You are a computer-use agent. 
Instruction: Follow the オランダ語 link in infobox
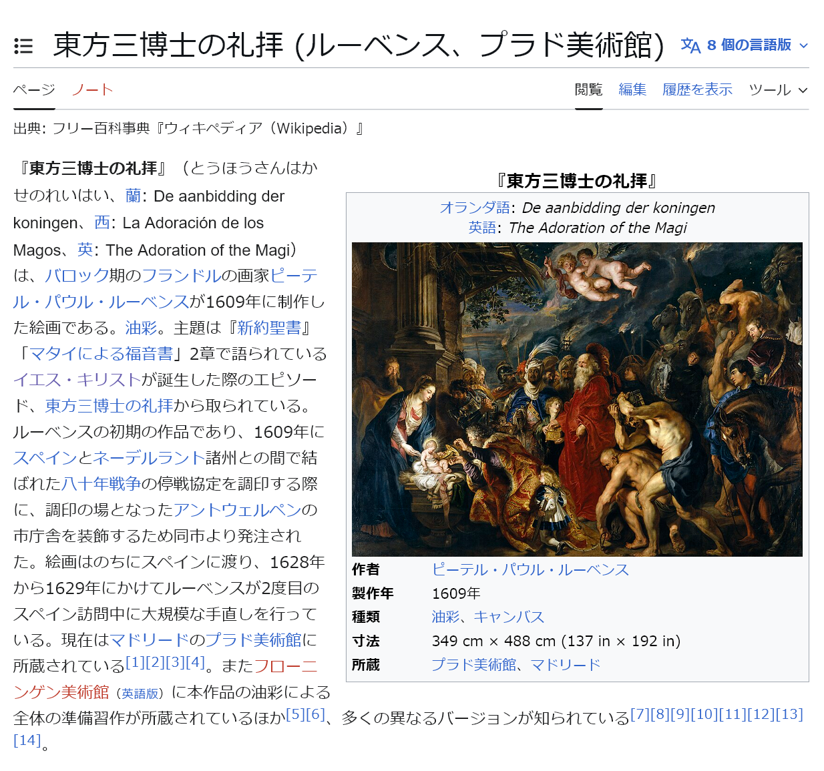pyautogui.click(x=475, y=208)
